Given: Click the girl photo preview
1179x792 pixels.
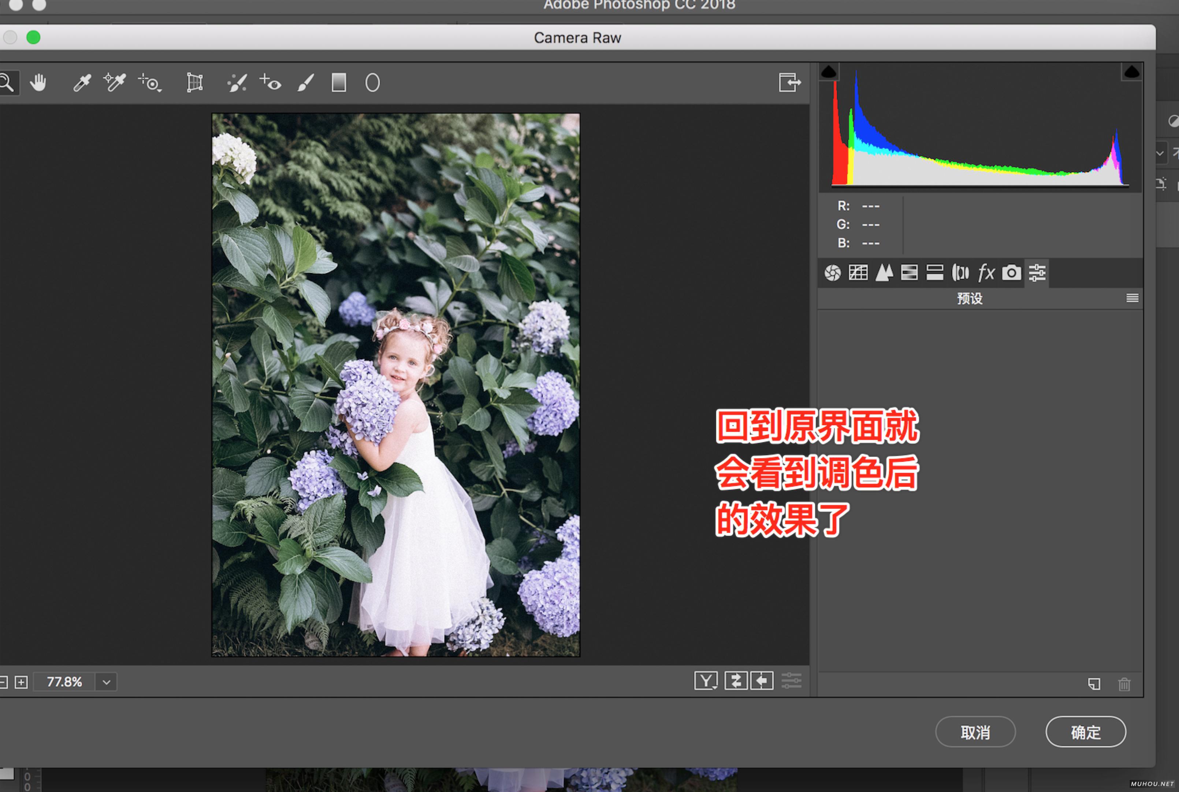Looking at the screenshot, I should [x=396, y=385].
